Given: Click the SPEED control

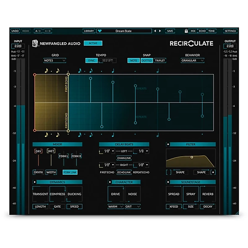Looking at the screenshot, I should pyautogui.click(x=74, y=206).
